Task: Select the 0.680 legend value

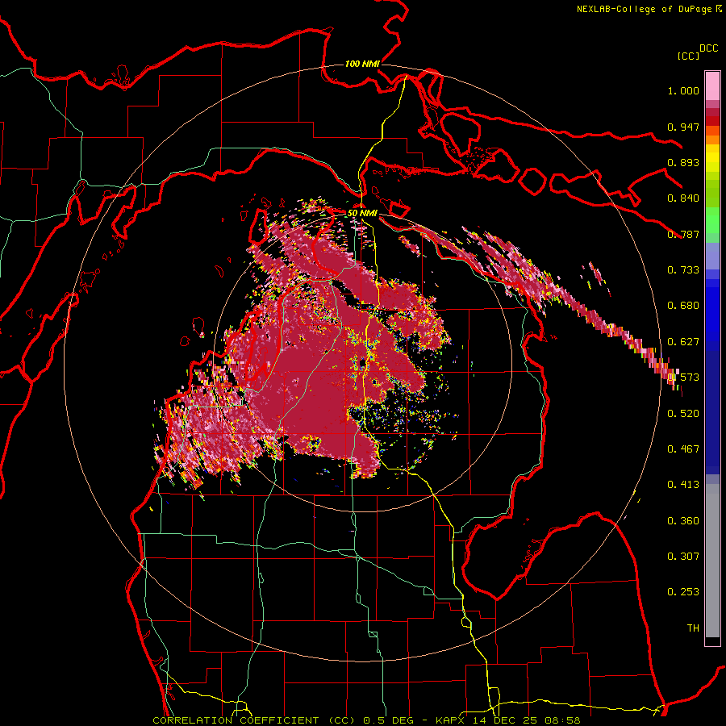Action: 683,306
